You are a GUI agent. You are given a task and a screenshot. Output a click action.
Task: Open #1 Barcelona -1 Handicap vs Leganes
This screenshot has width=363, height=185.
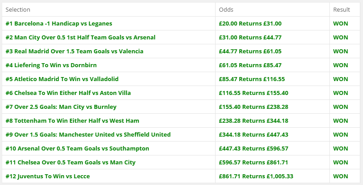click(x=59, y=23)
